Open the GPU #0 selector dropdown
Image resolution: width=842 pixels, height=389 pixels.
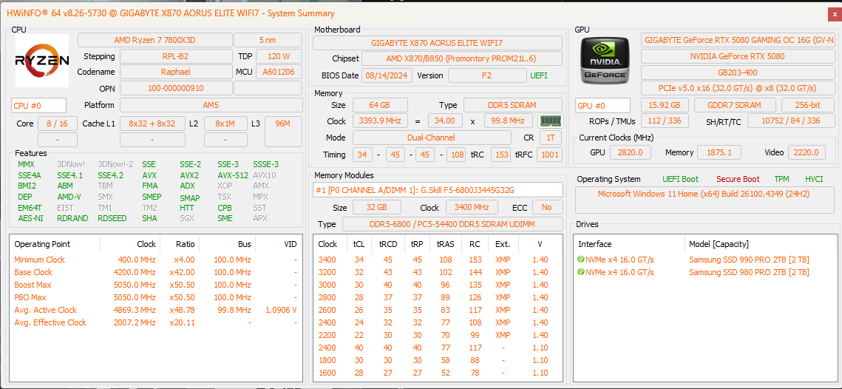click(602, 106)
